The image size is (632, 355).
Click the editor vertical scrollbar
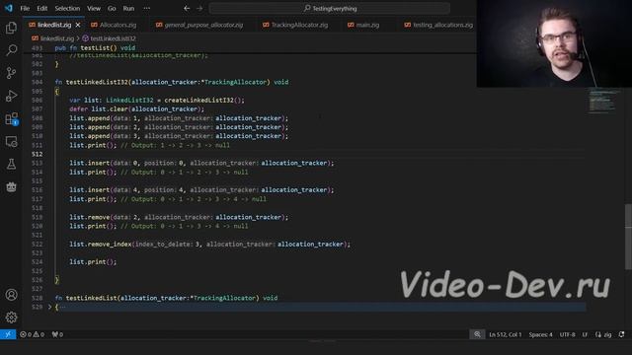coord(628,237)
